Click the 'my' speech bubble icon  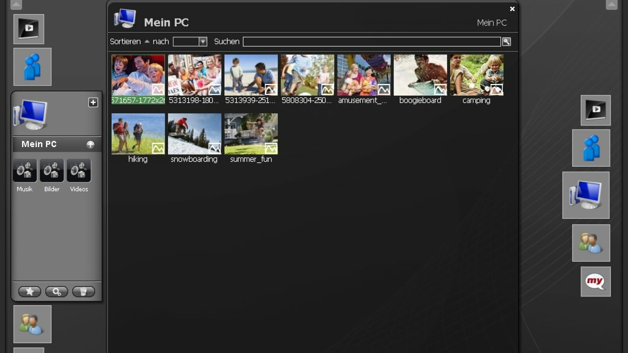[x=595, y=282]
